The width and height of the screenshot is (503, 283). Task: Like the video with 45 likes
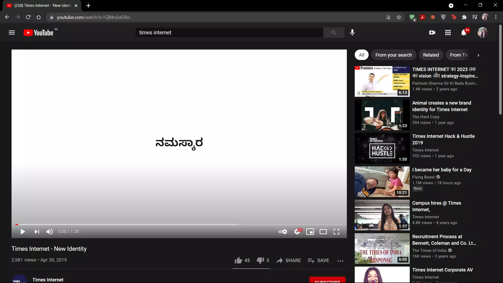click(242, 260)
